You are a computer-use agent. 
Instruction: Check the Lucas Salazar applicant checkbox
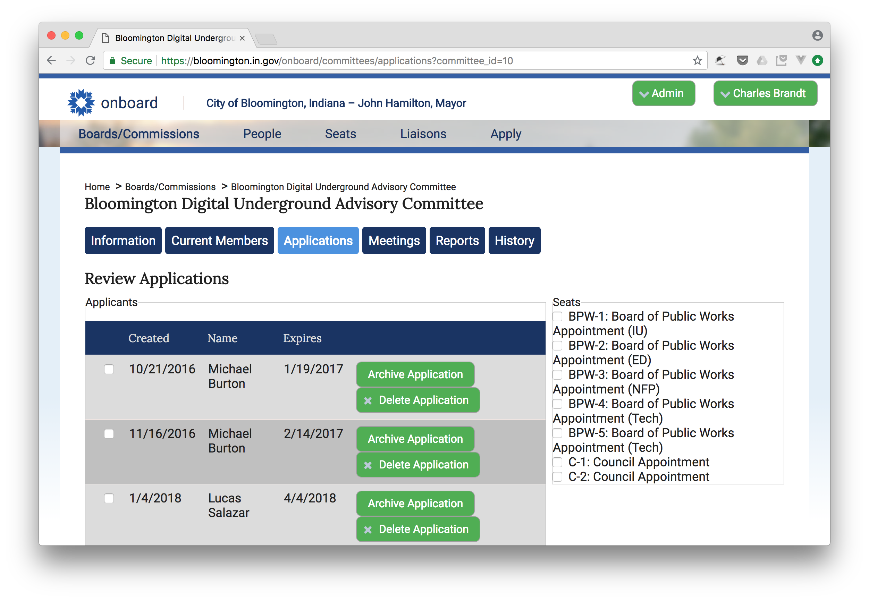coord(109,498)
